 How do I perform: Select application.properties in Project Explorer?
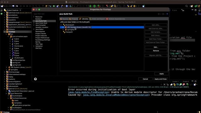tap(22, 105)
